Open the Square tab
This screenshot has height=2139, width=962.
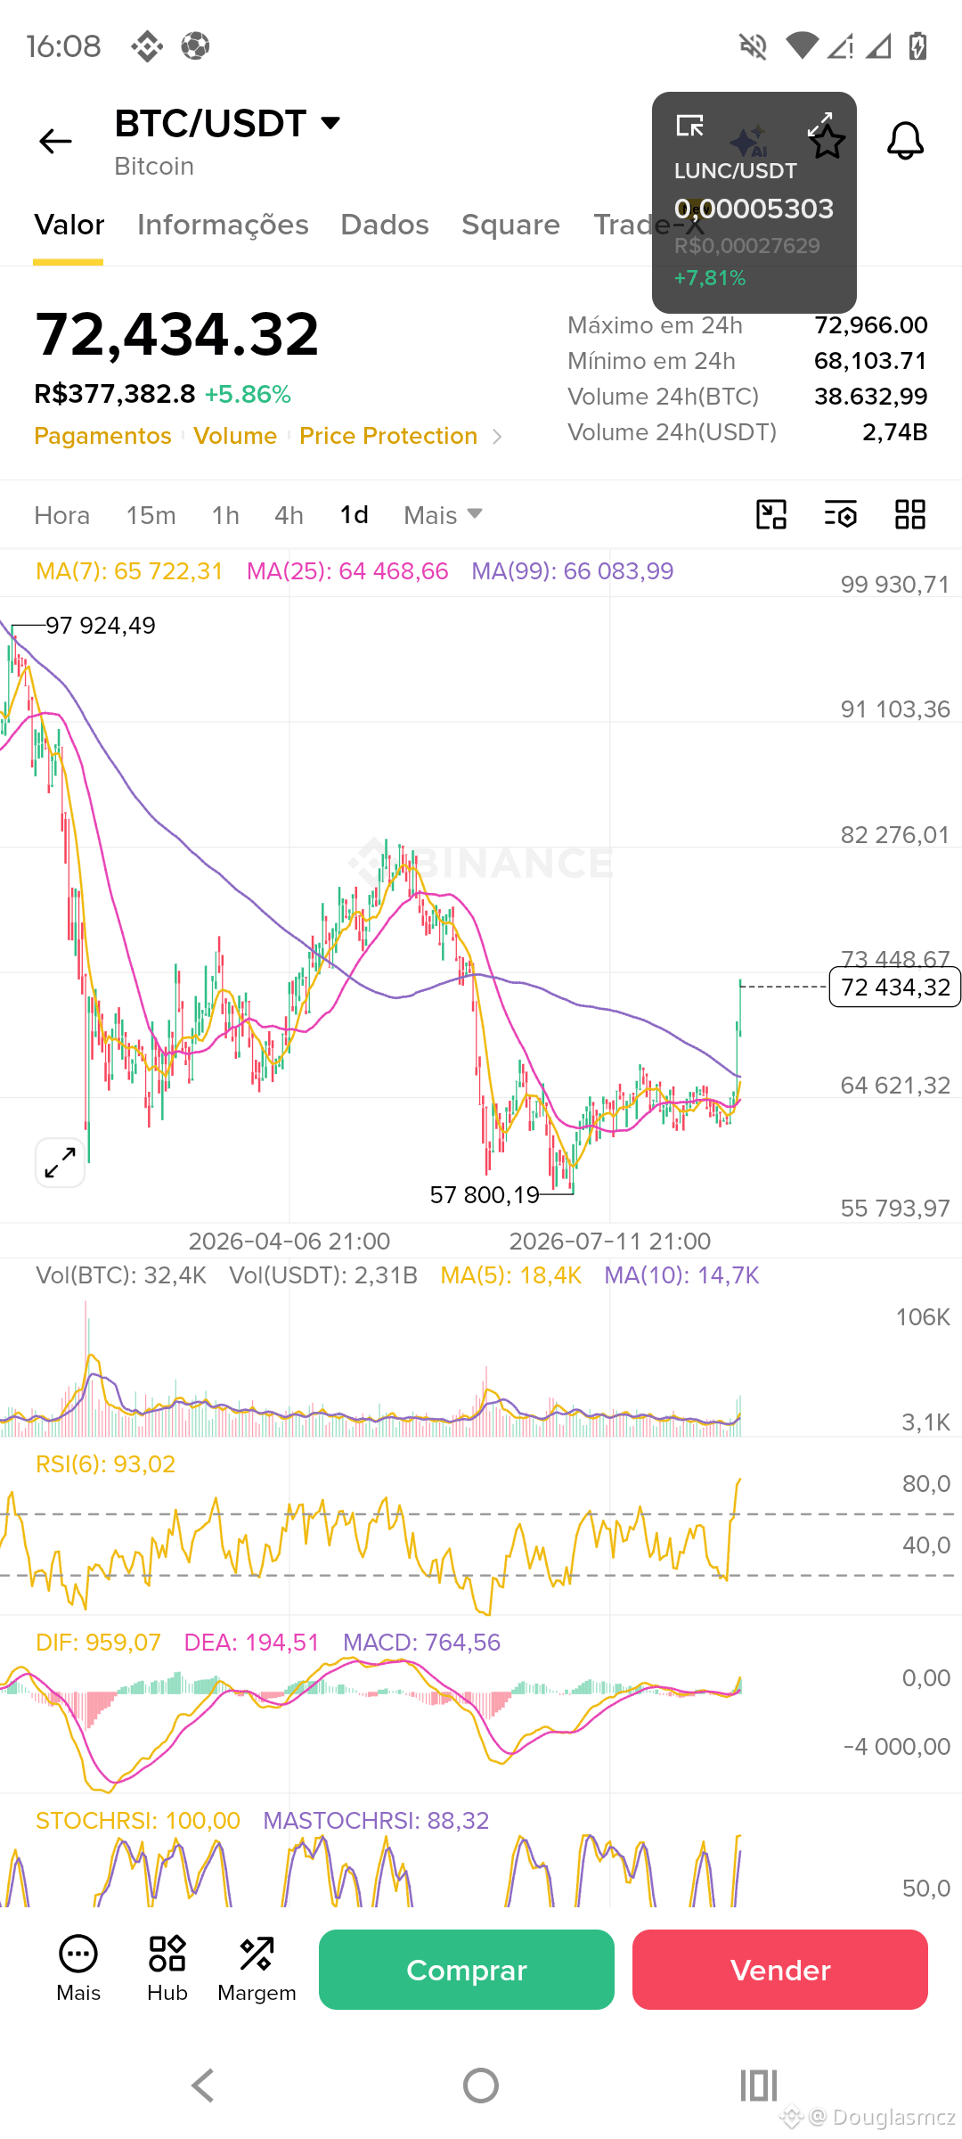coord(510,225)
